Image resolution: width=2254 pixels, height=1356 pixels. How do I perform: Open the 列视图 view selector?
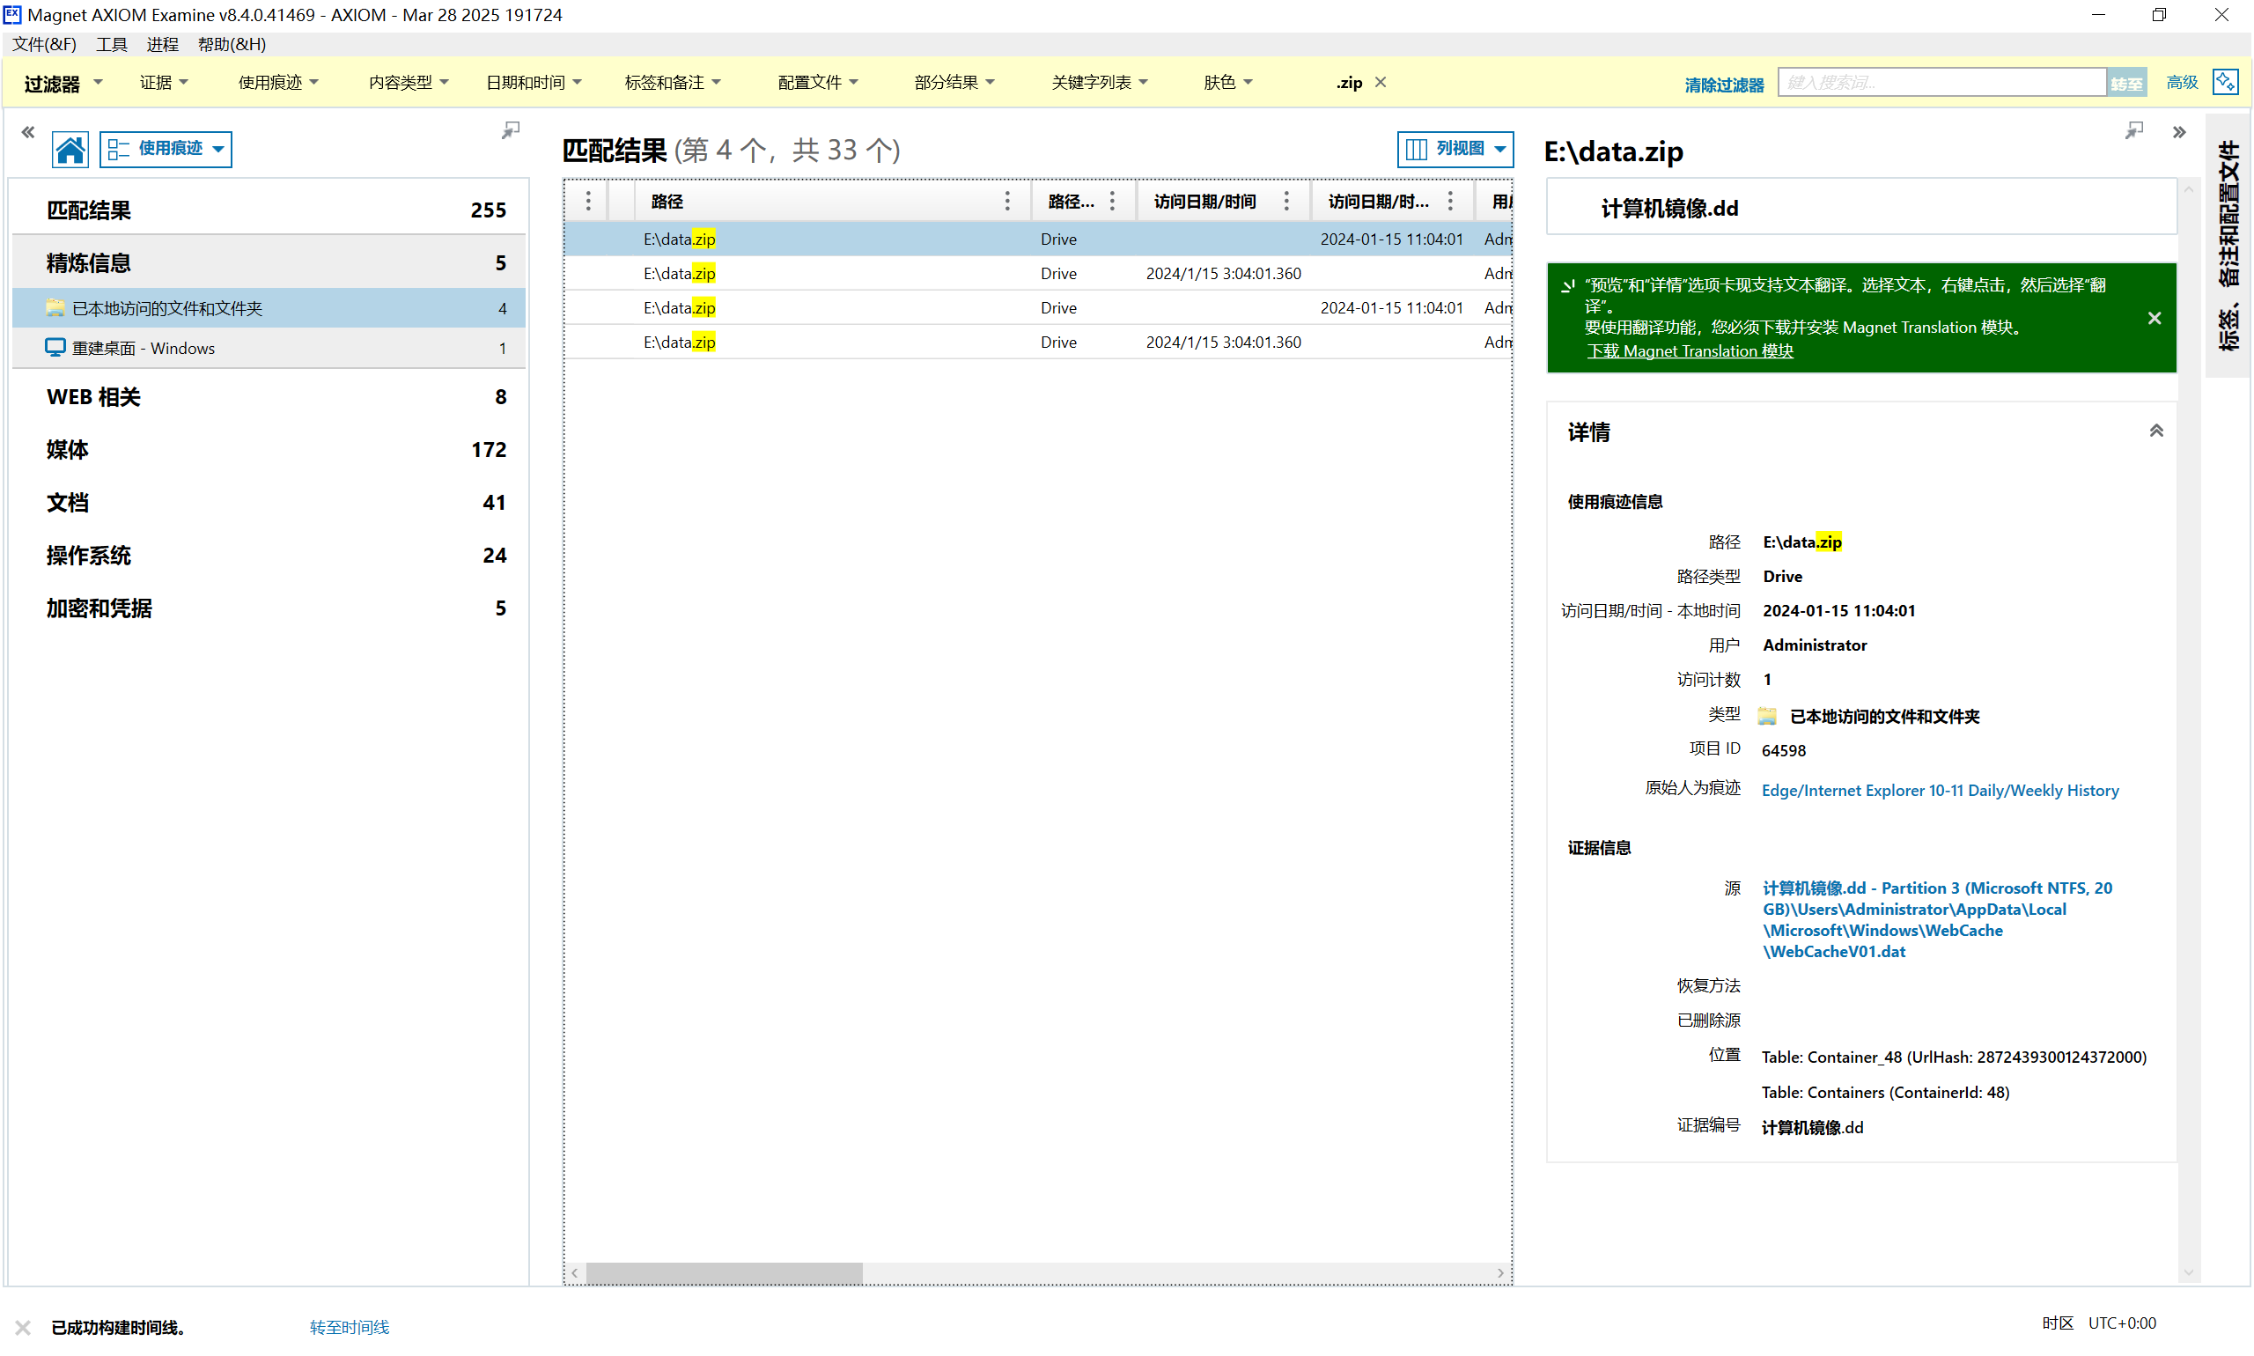pyautogui.click(x=1455, y=149)
